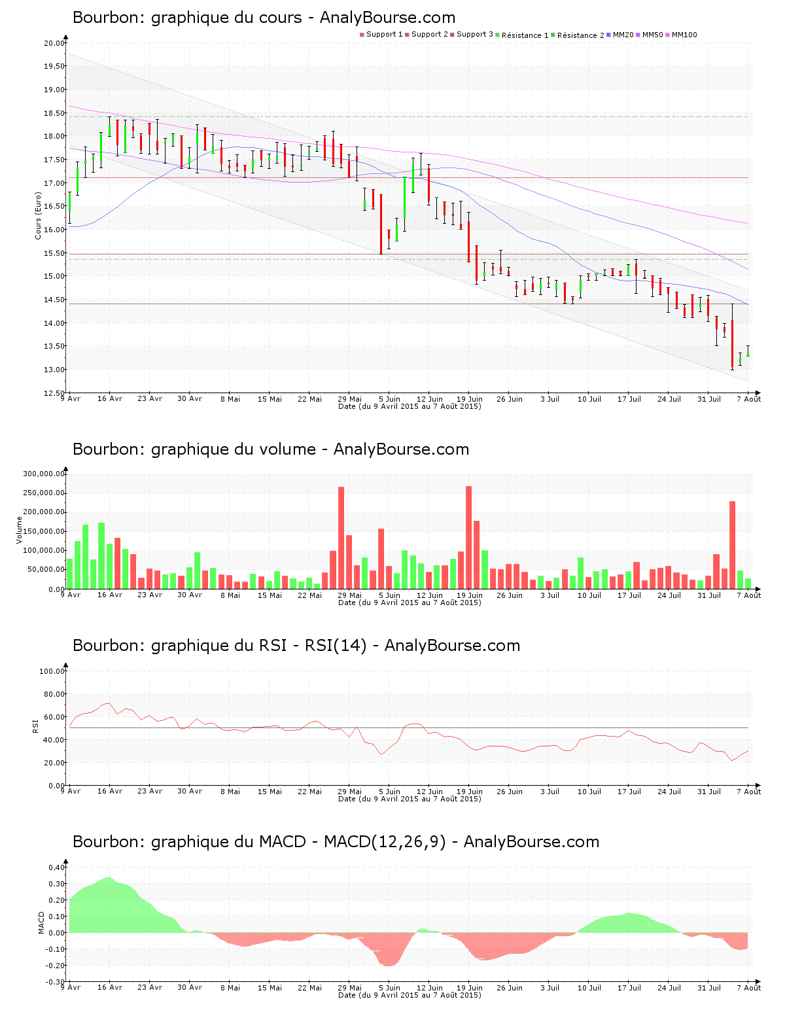
Task: Click the 18.50 value on the price axis
Action: (x=54, y=113)
